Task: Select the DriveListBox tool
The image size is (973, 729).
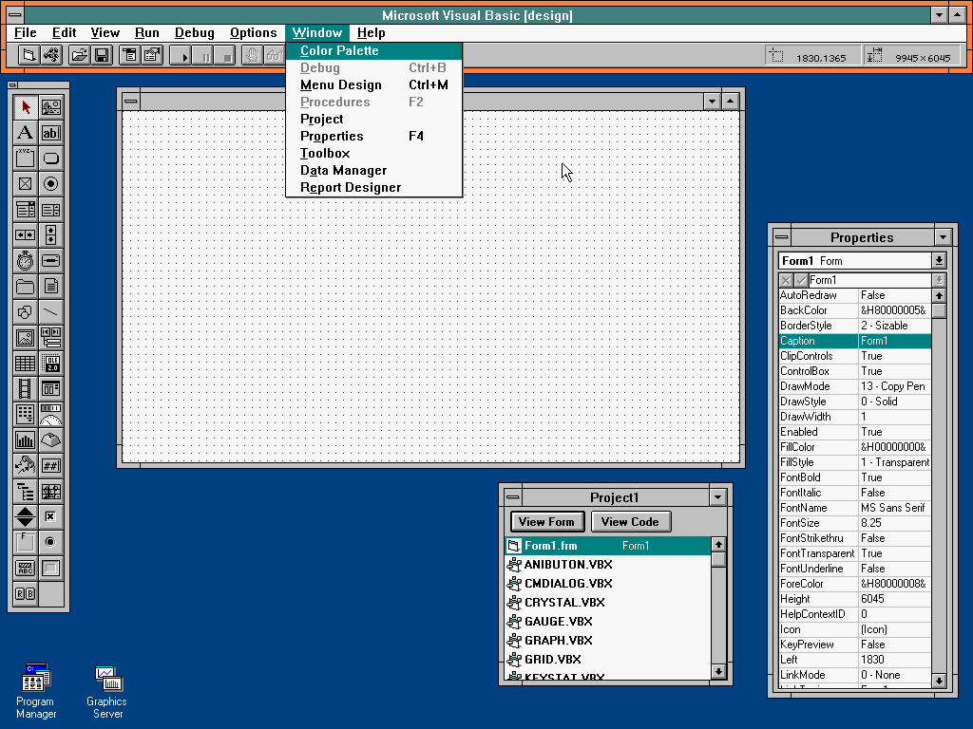Action: click(x=51, y=260)
